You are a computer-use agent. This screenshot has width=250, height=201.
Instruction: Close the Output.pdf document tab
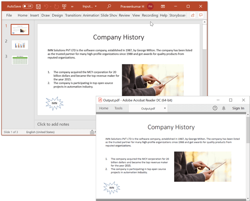165,108
